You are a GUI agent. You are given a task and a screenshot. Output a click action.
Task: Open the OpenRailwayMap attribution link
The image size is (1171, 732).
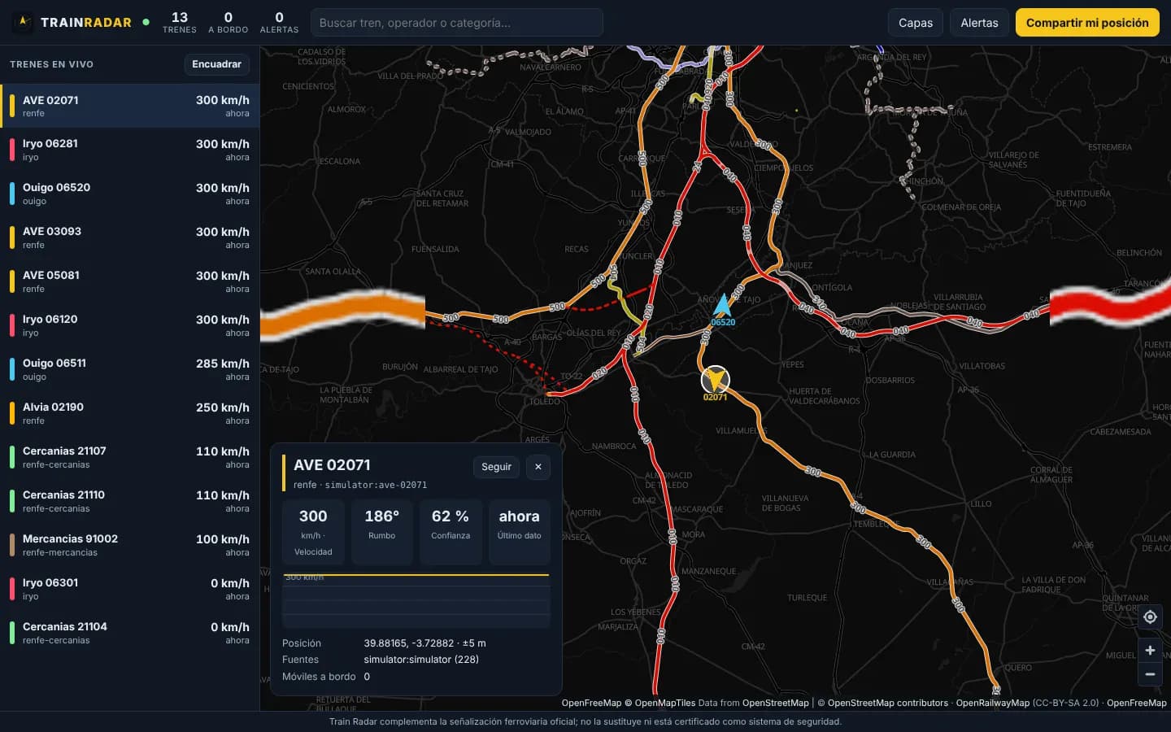pyautogui.click(x=993, y=703)
